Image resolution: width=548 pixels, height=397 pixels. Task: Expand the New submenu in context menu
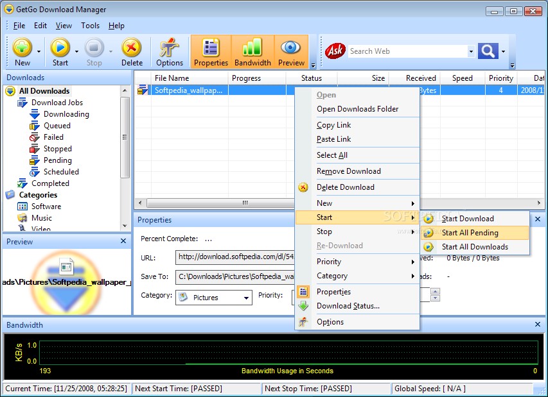point(358,203)
